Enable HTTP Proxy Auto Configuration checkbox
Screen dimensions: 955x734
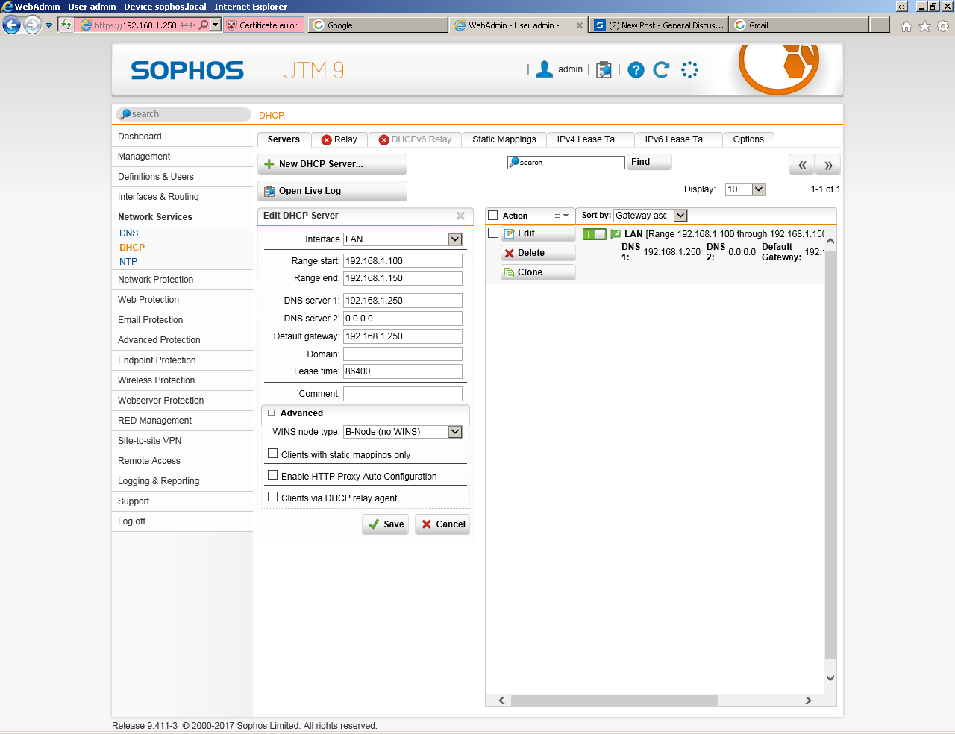pyautogui.click(x=273, y=475)
